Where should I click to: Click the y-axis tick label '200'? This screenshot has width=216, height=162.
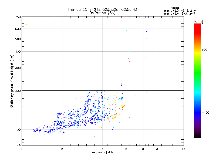18,91
